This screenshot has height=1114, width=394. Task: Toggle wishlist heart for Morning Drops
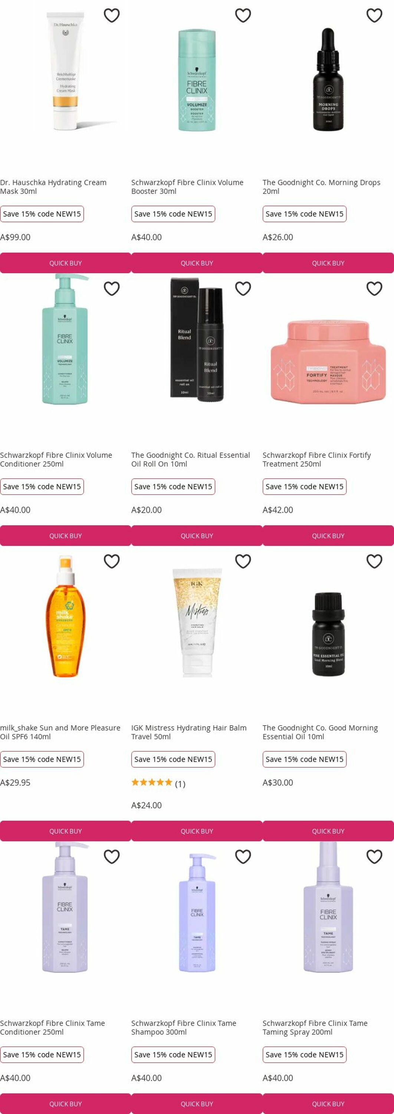pyautogui.click(x=374, y=16)
